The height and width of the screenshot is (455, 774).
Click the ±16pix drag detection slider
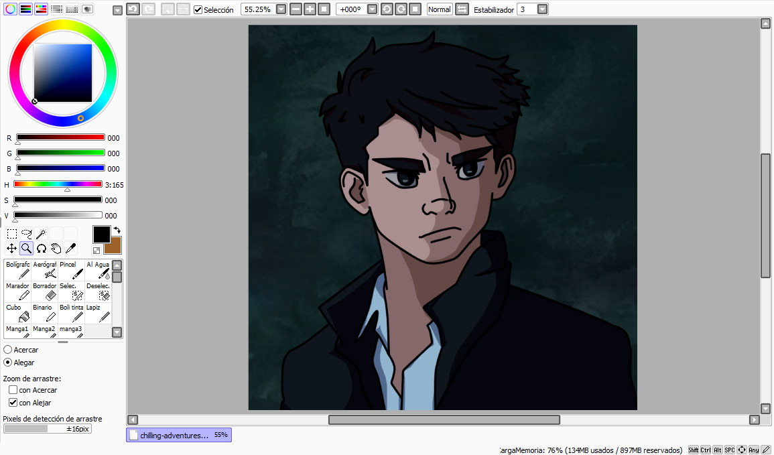(48, 429)
